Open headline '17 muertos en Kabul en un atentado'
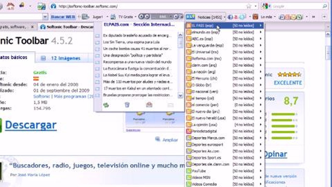 click(138, 89)
